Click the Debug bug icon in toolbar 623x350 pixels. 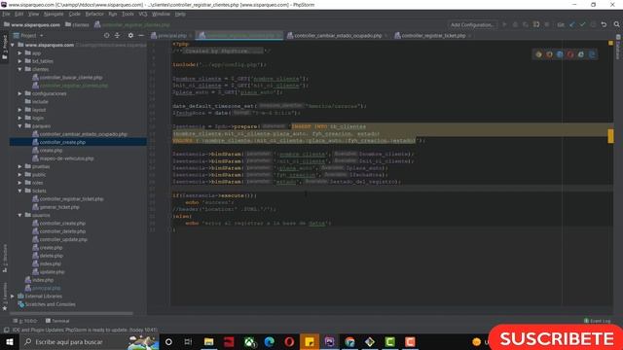tap(515, 24)
